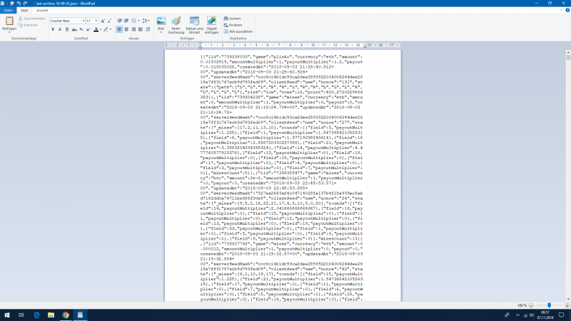The width and height of the screenshot is (571, 321).
Task: Insert Paint-Zeichnung drawing
Action: tap(176, 25)
